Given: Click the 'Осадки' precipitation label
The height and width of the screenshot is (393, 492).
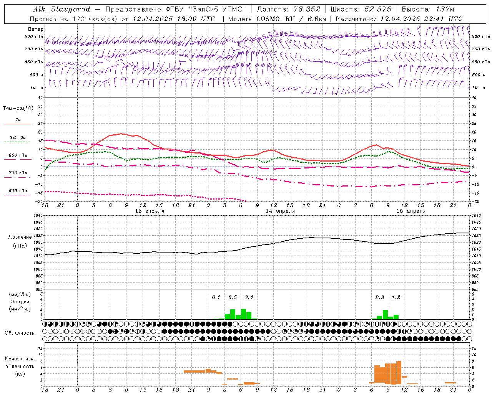Looking at the screenshot, I should click(20, 302).
